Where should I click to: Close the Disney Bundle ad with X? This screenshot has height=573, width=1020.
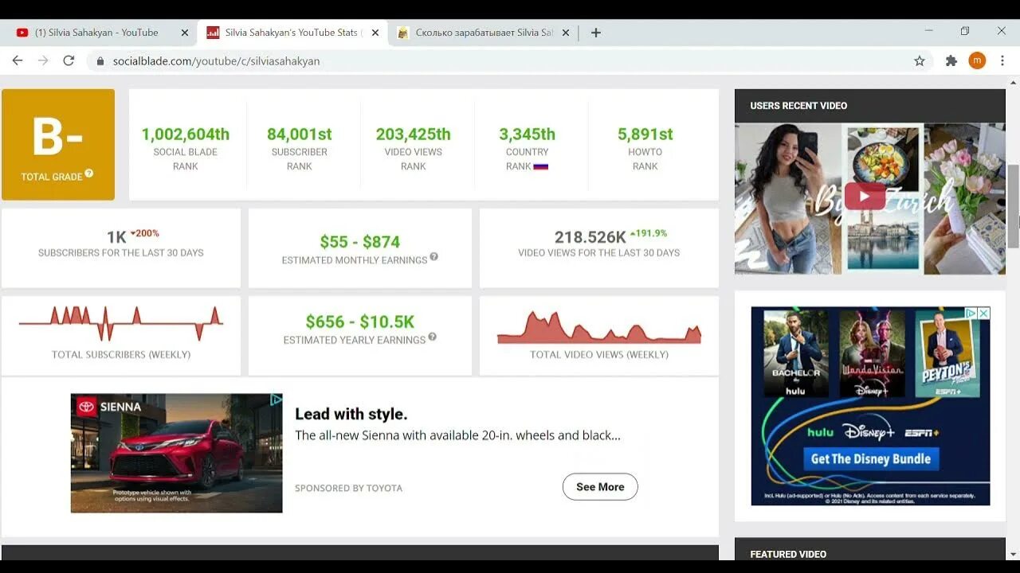(984, 314)
